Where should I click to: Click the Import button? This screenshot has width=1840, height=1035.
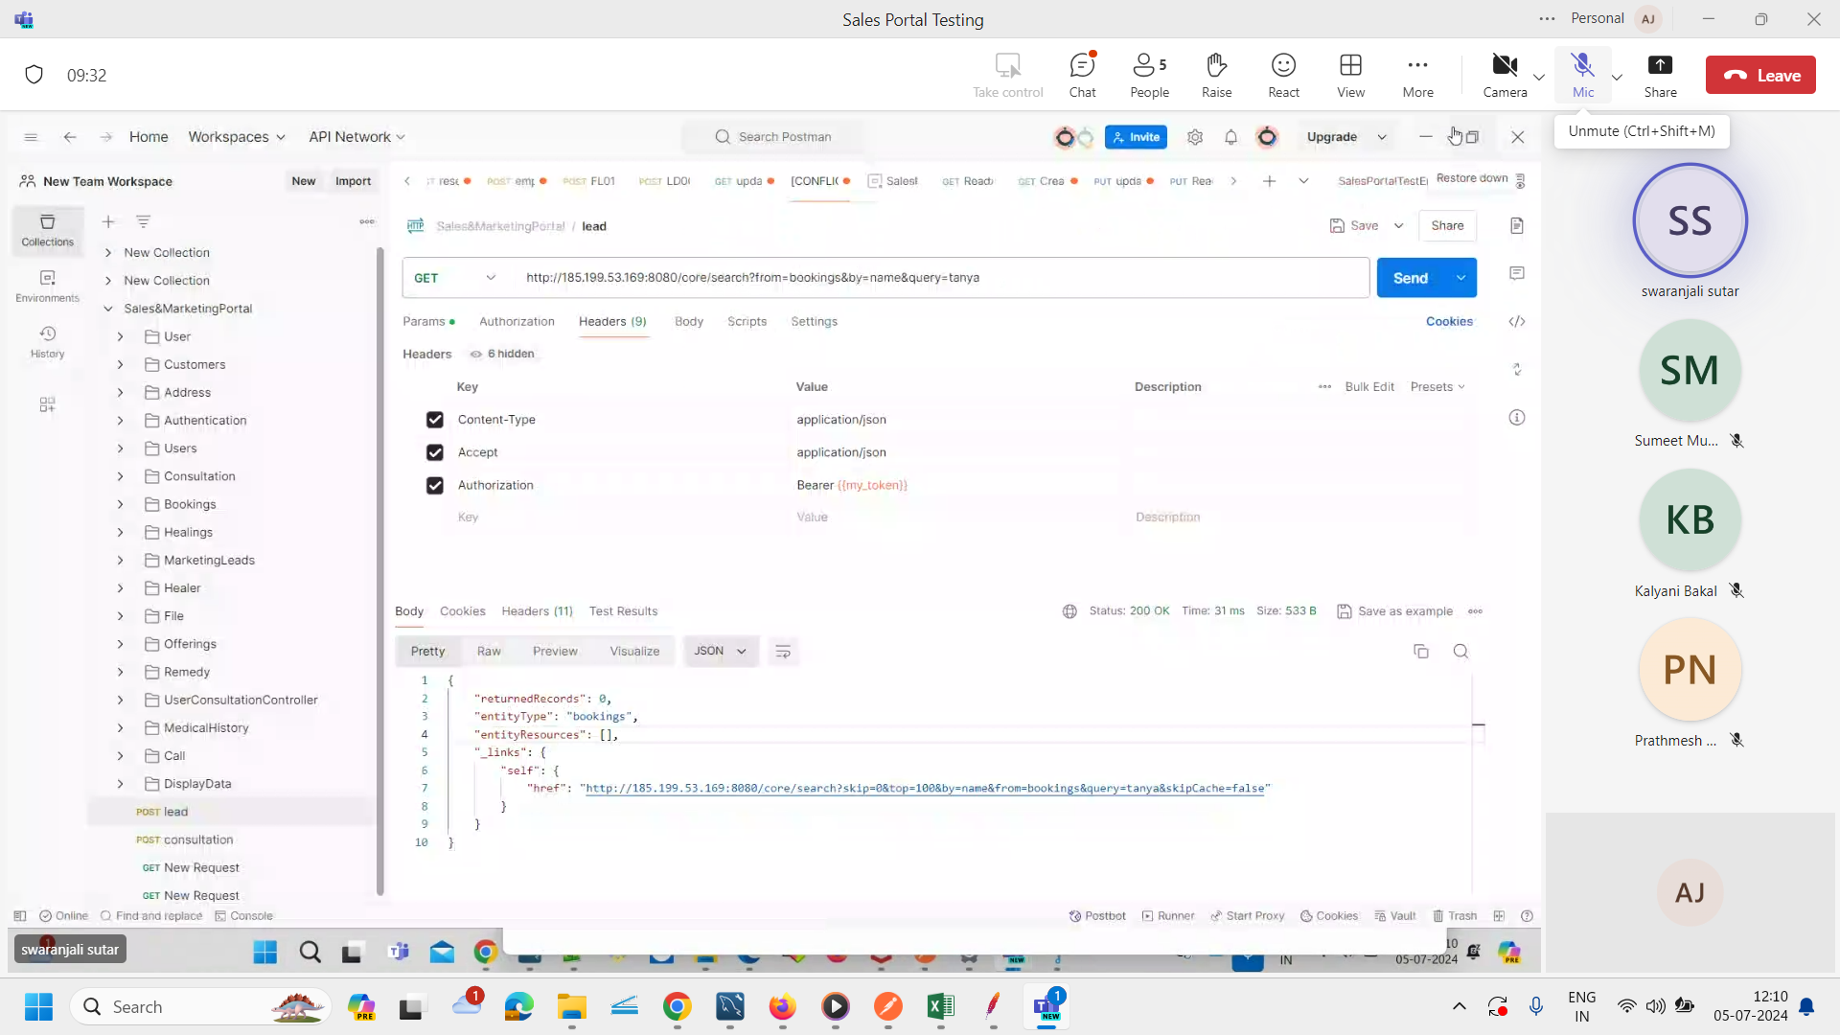(x=353, y=181)
